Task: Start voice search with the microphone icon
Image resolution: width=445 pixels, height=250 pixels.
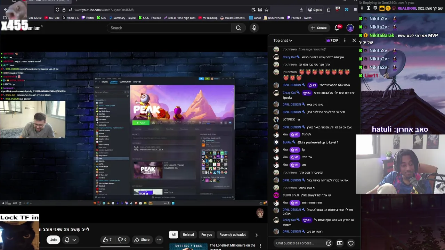Action: click(254, 28)
